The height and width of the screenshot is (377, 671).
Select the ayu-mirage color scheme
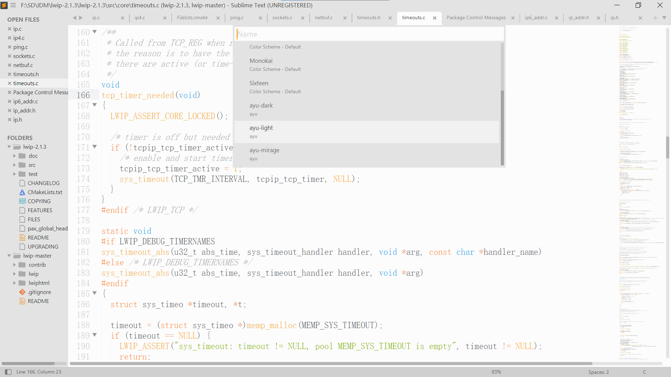(x=367, y=154)
